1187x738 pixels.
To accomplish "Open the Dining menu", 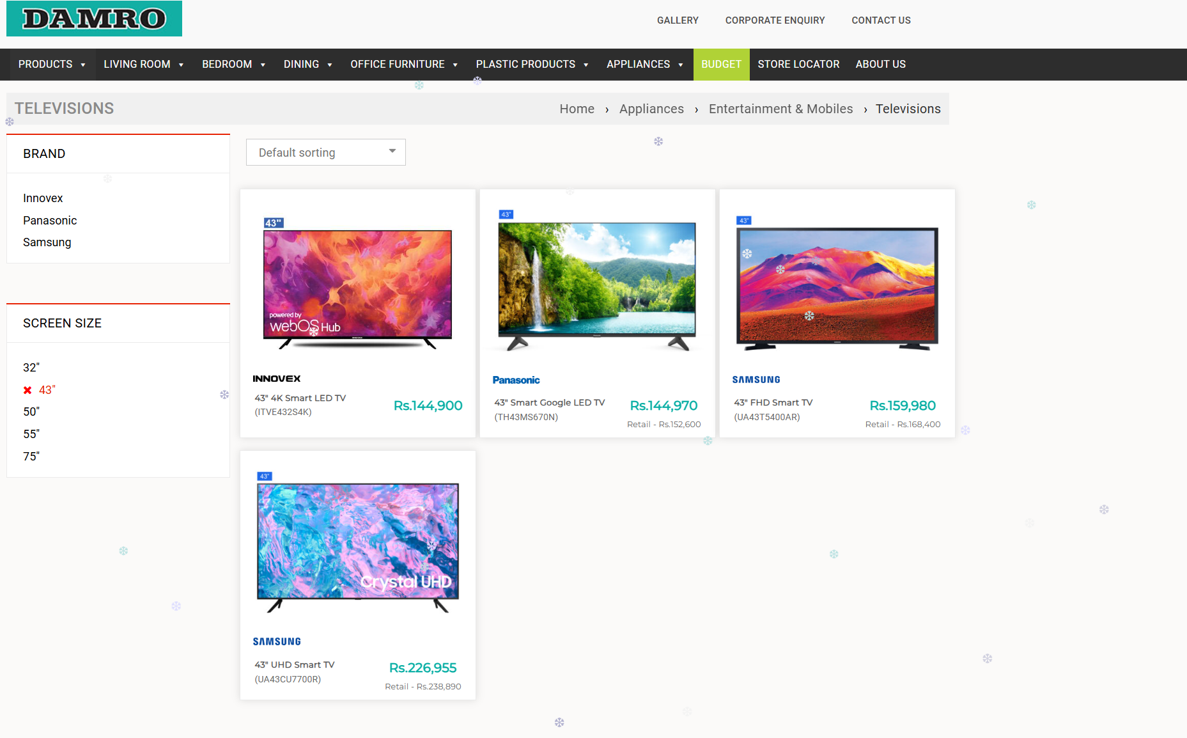I will point(301,64).
